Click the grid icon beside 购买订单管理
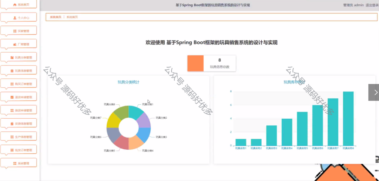Image resolution: width=379 pixels, height=181 pixels. click(x=12, y=84)
